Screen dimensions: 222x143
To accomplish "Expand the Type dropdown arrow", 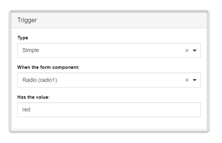I will (195, 51).
